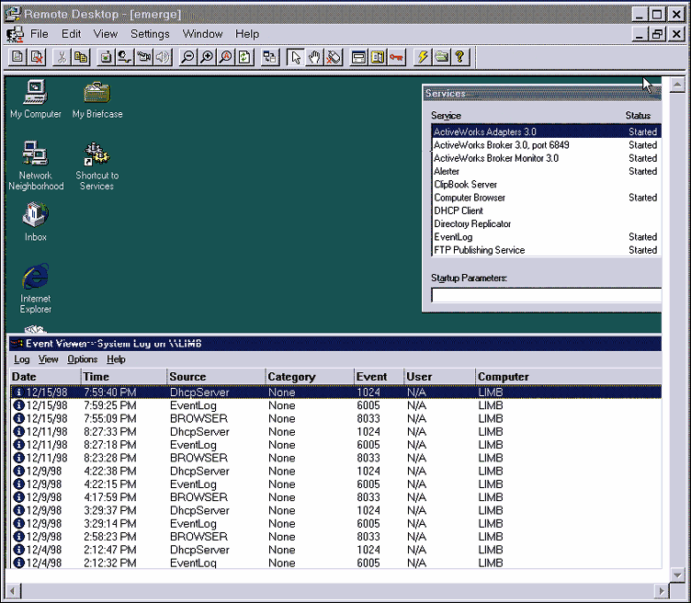
Task: Select the hand pan tool
Action: (314, 57)
